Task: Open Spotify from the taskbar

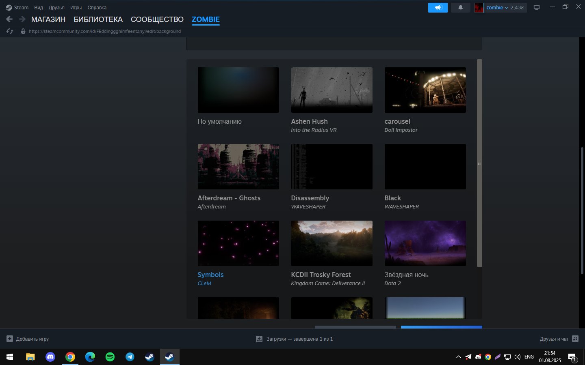Action: coord(110,357)
